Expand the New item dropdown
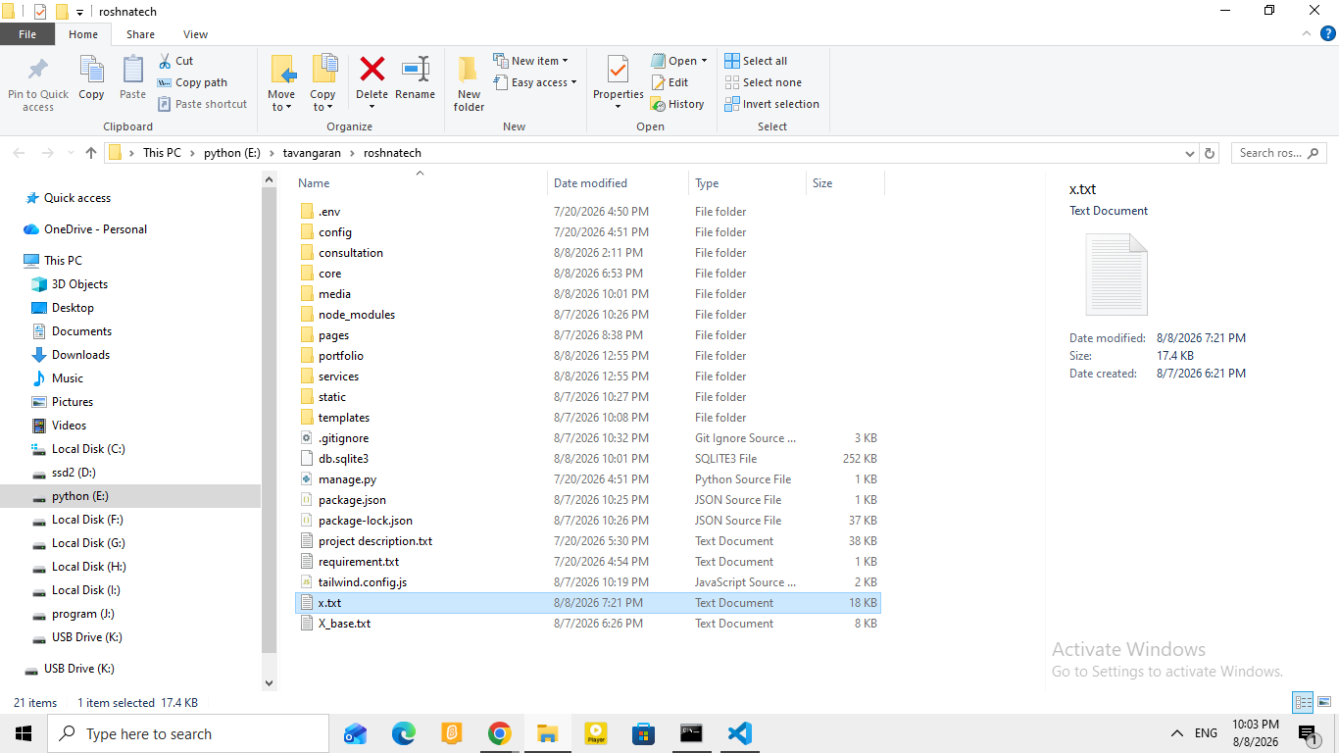 point(530,61)
